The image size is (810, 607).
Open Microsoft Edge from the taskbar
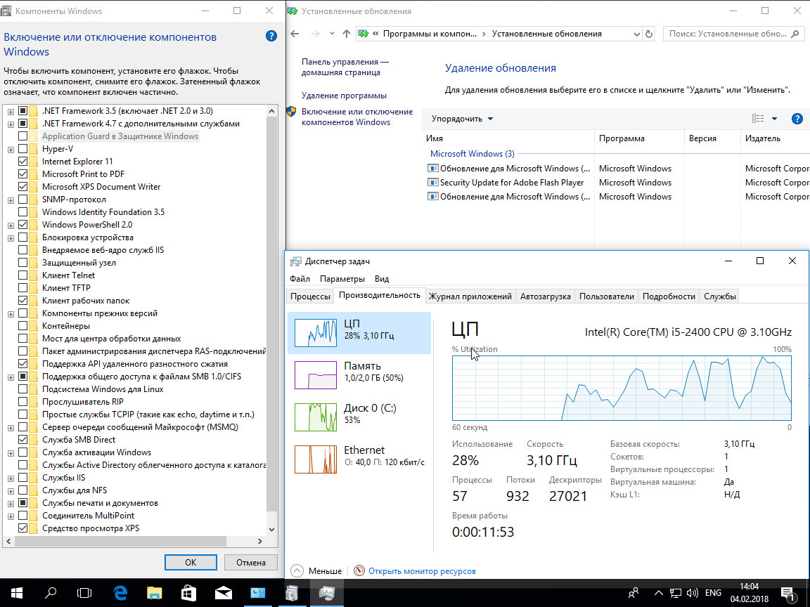coord(120,593)
